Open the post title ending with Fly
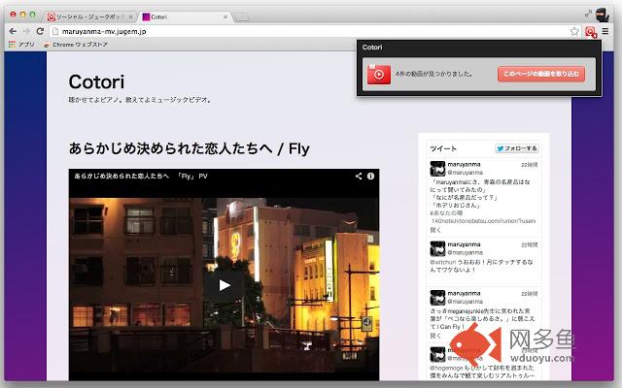622x388 pixels. tap(189, 148)
